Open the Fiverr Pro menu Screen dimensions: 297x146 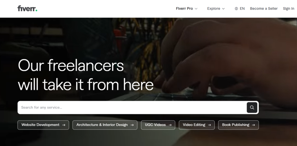(187, 8)
